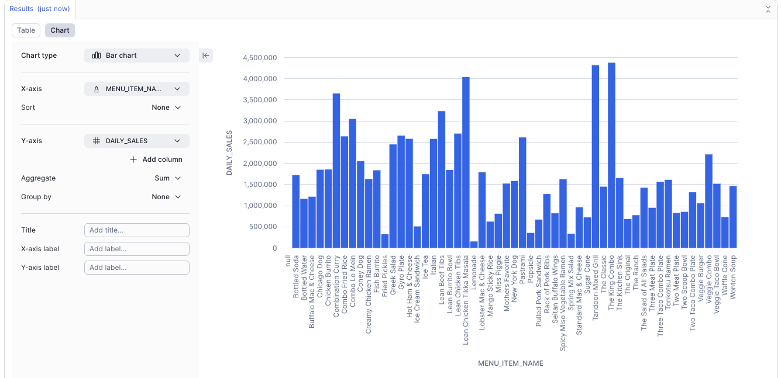
Task: Click the Y-axis field dropdown chevron
Action: coord(178,140)
